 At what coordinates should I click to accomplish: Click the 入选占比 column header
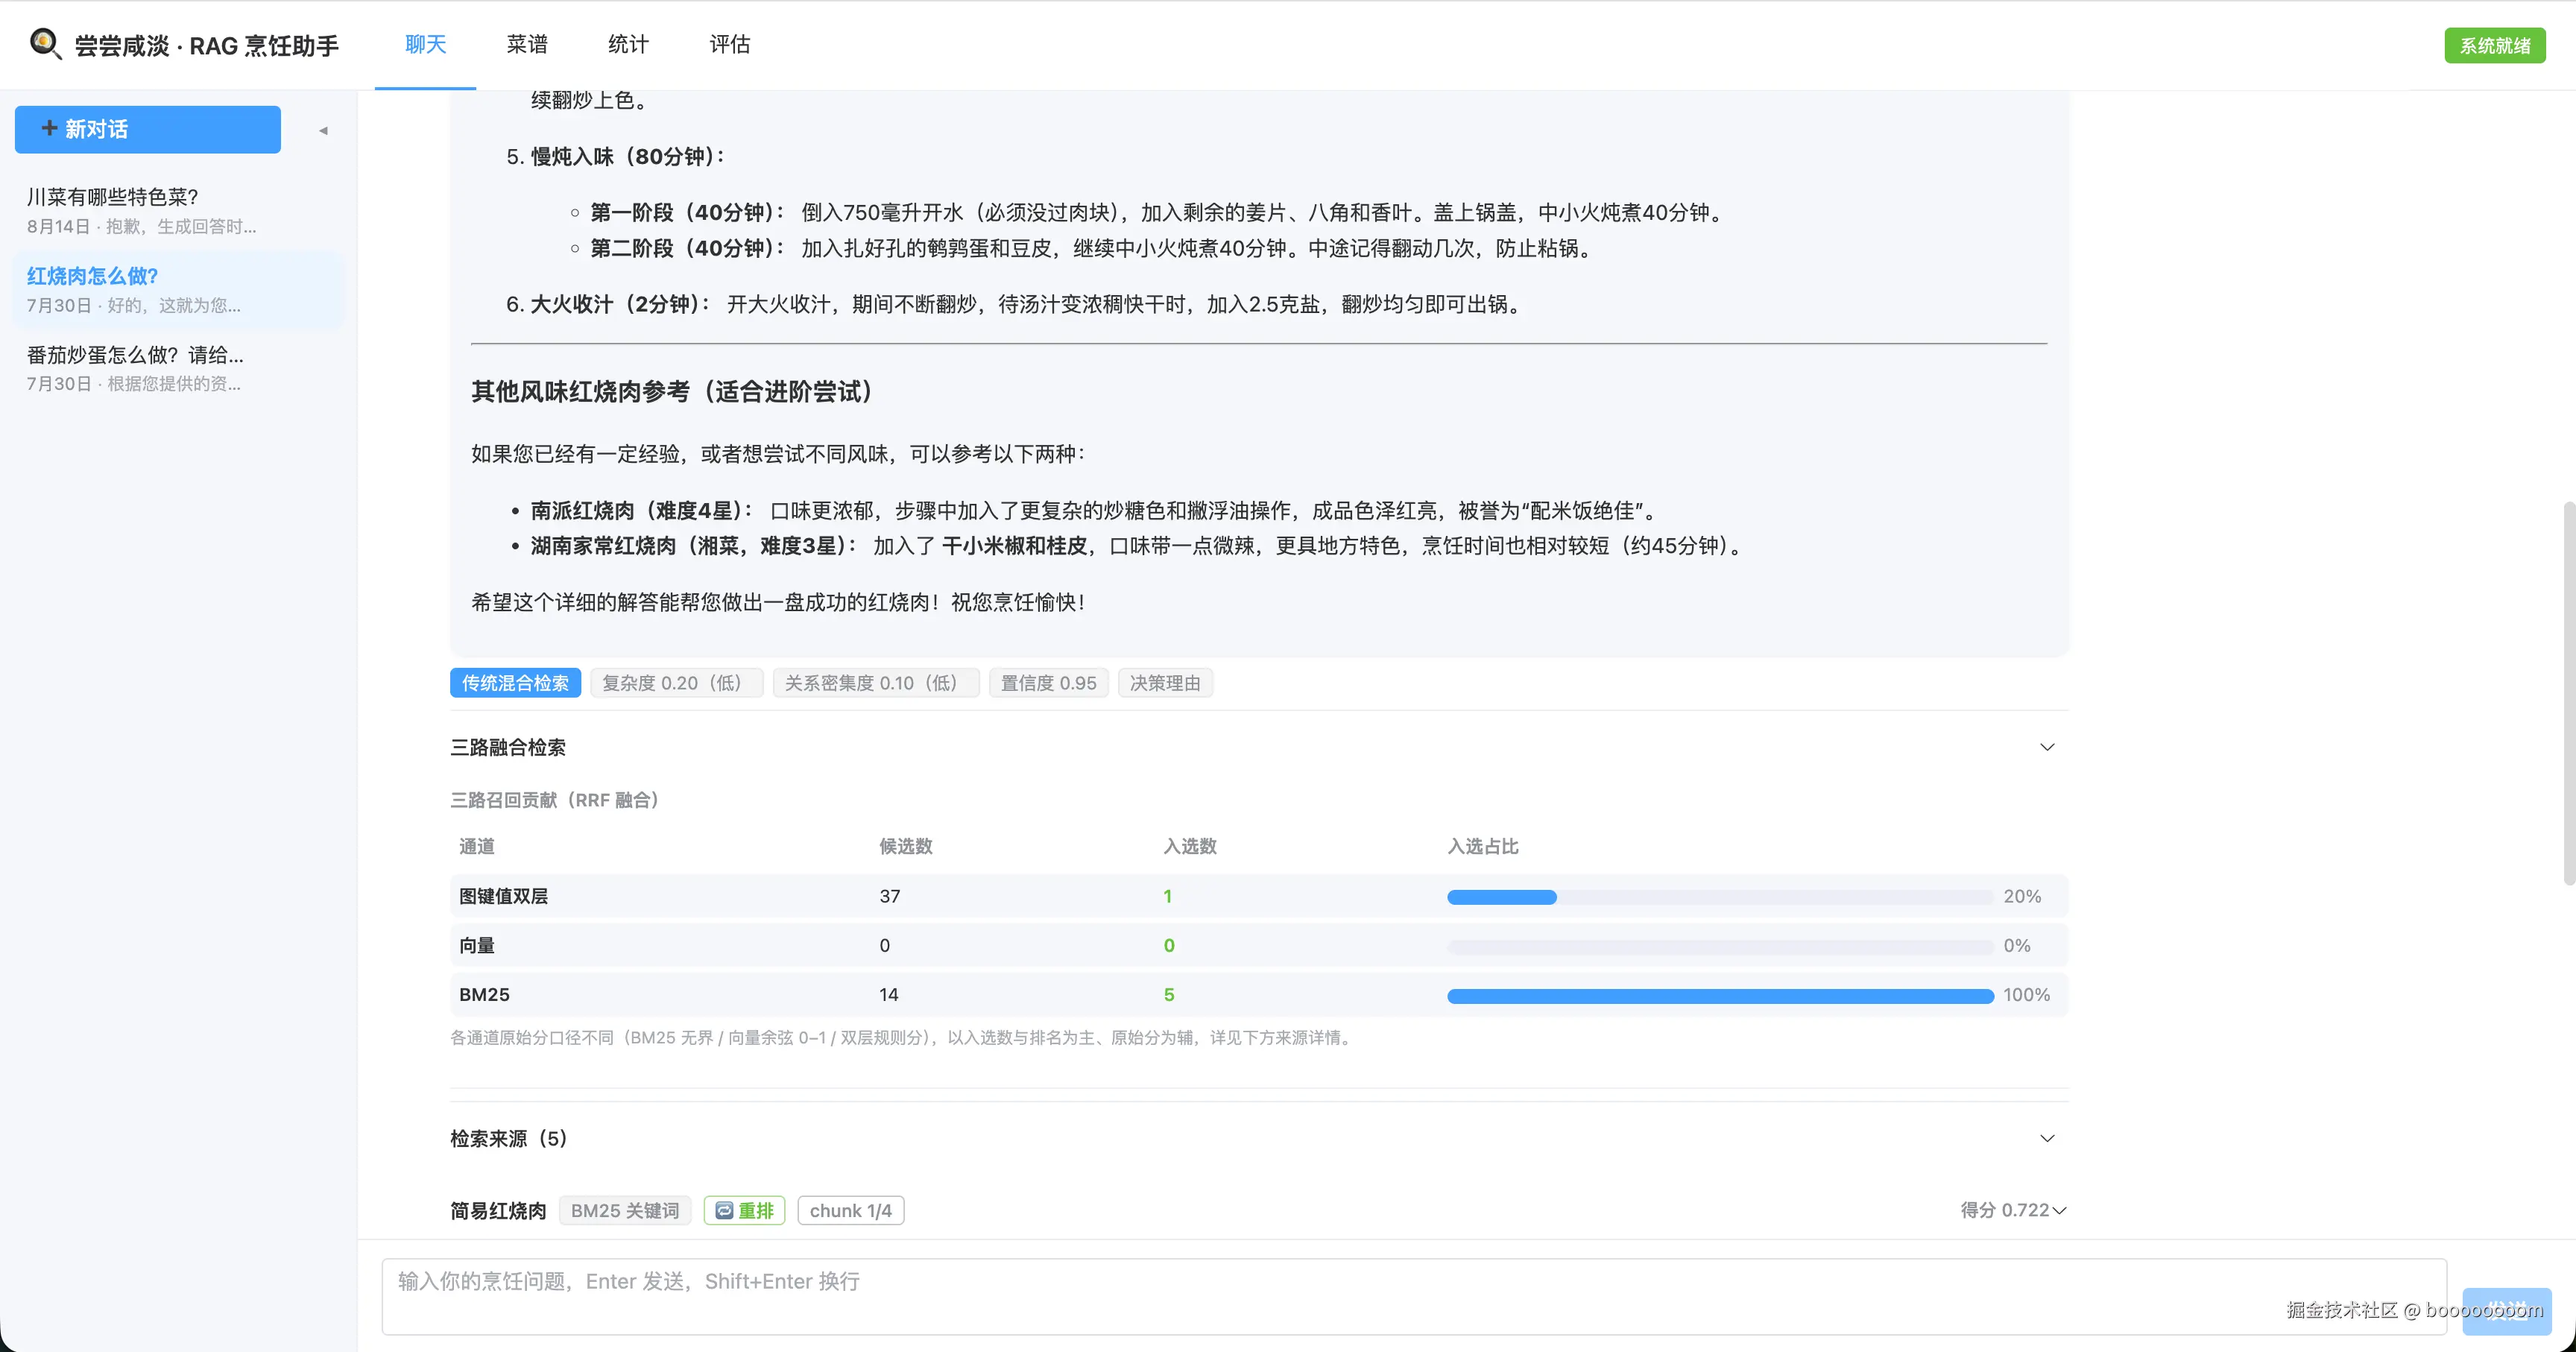pos(1483,846)
